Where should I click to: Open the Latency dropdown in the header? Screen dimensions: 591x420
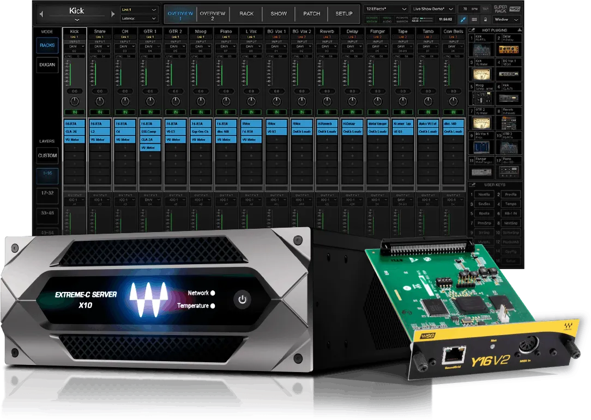[138, 19]
